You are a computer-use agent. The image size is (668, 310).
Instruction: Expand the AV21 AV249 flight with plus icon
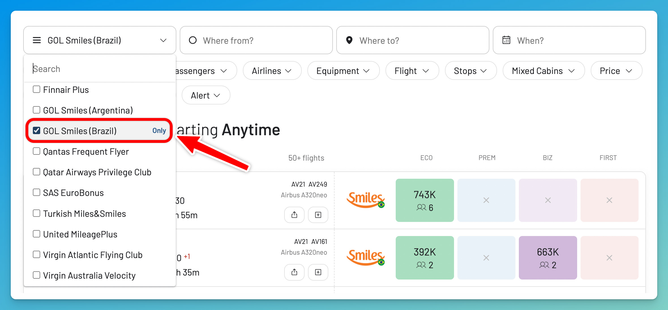click(318, 215)
